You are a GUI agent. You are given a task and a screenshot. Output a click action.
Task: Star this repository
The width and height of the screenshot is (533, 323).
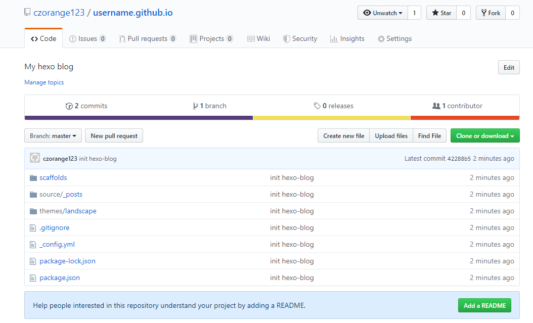[x=441, y=13]
